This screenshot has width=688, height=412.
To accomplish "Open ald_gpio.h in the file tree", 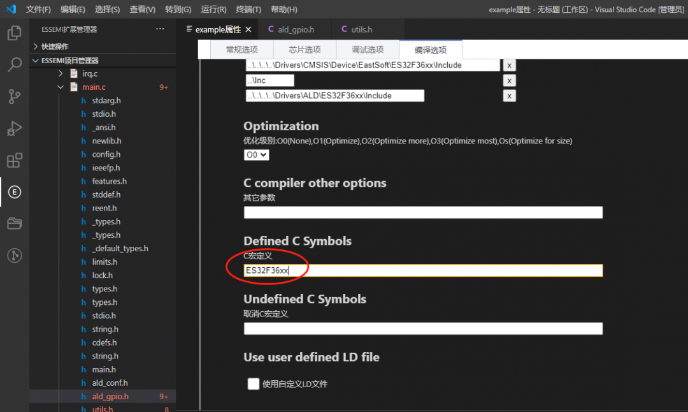I will pos(110,397).
